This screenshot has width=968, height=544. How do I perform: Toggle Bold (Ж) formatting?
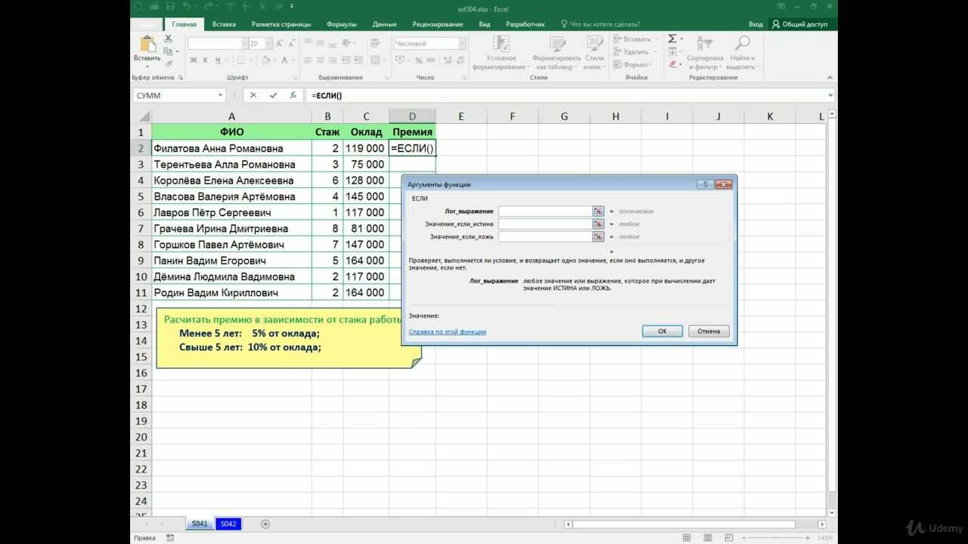coord(194,60)
